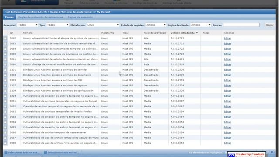Viewport: 279px width, 157px height.
Task: Open Reglas de protección de aplicaciones tab
Action: click(x=41, y=17)
